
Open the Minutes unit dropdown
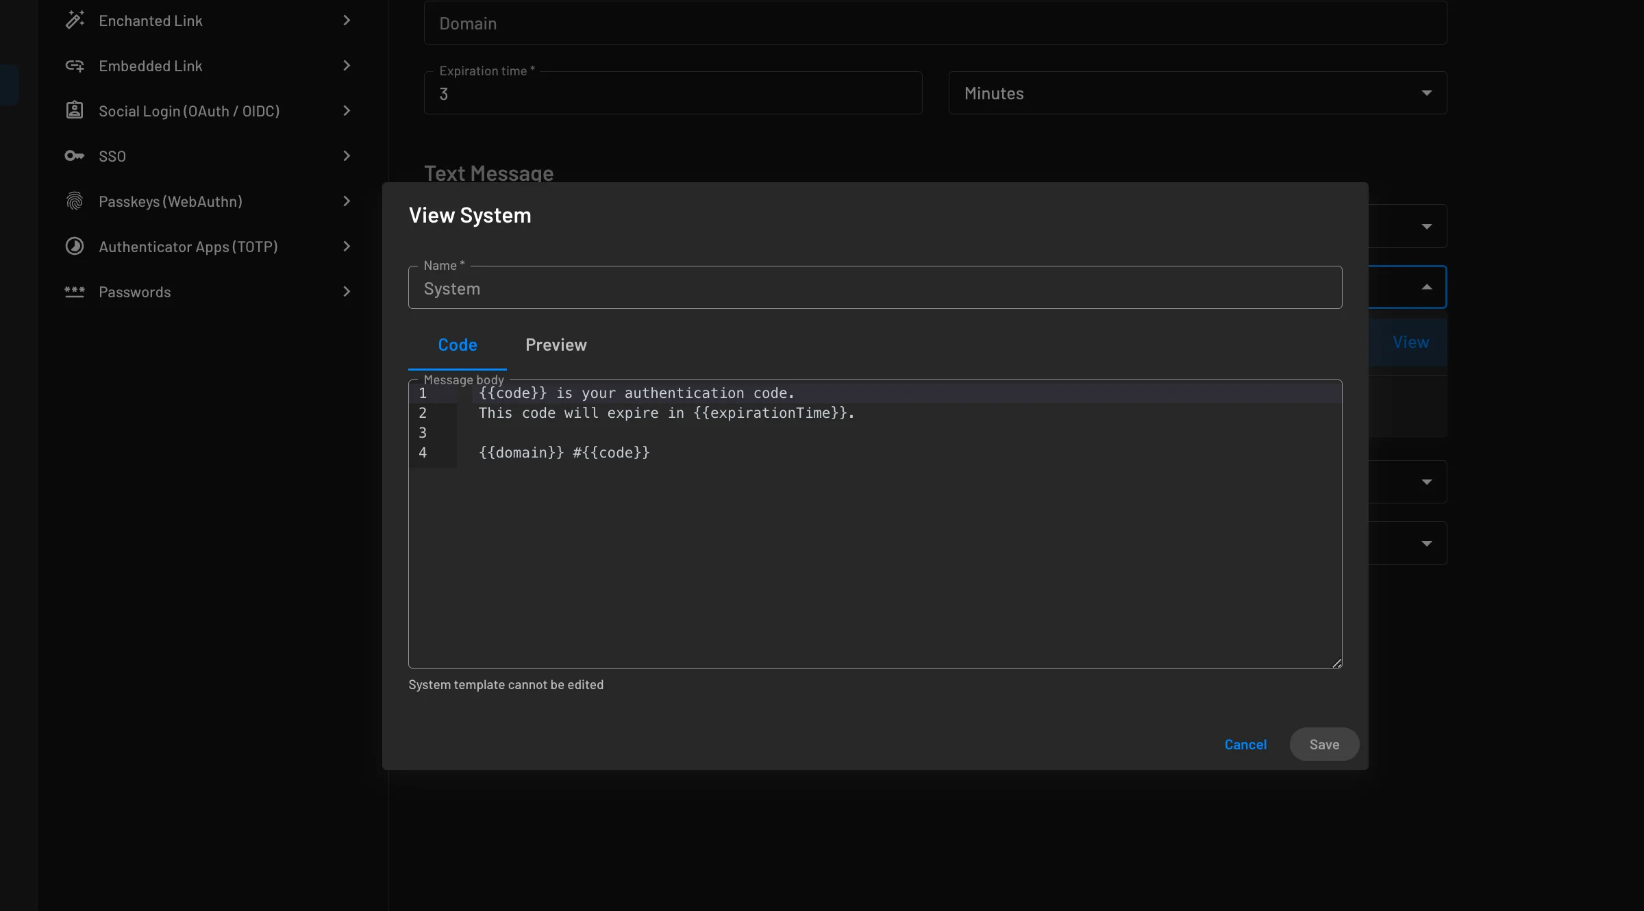point(1426,93)
